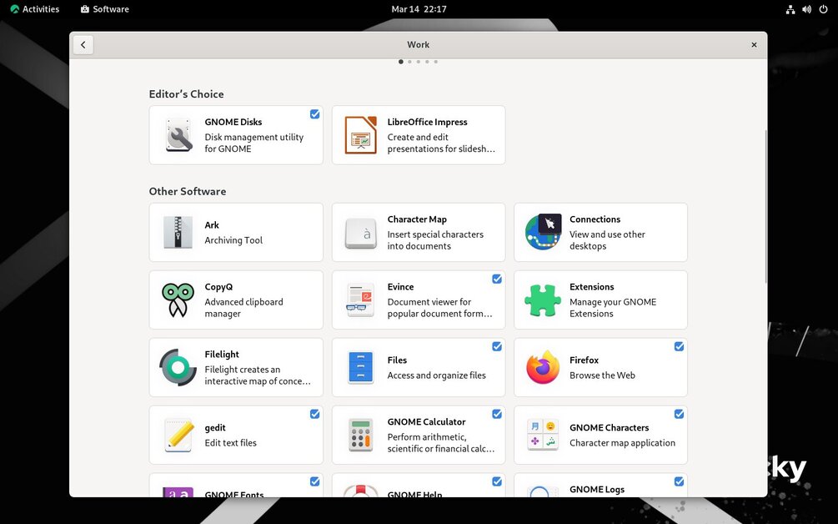Toggle the installed checkmark on GNOME Calculator
Screen dimensions: 838x524
[x=497, y=414]
